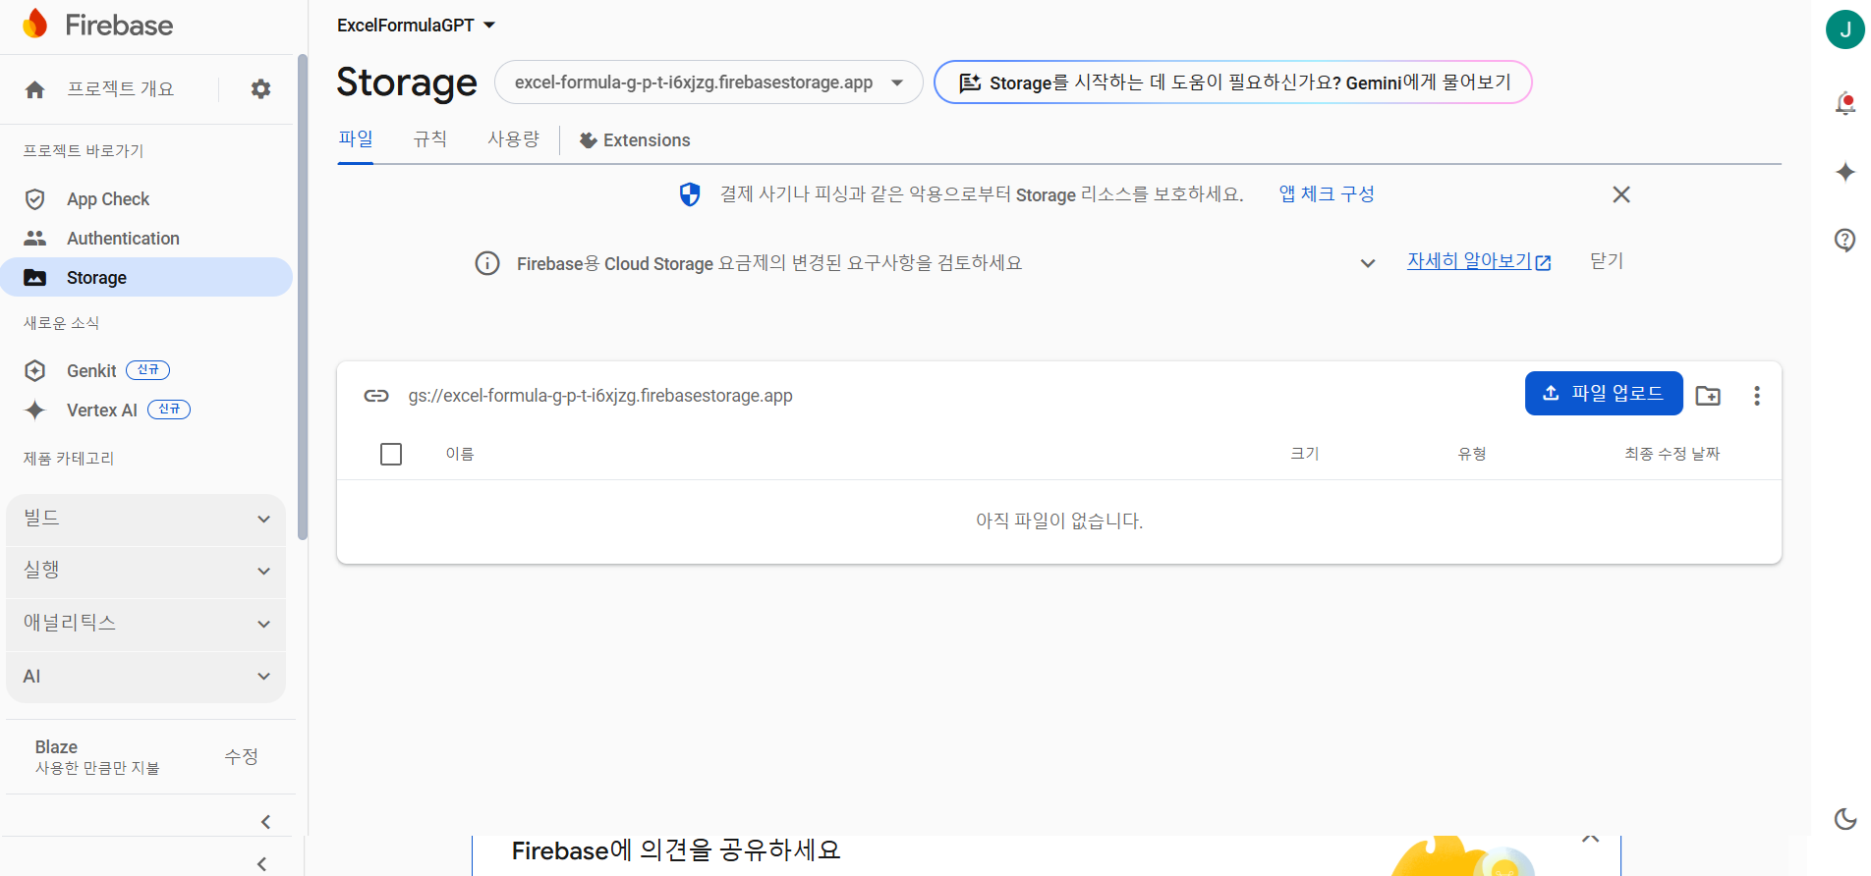
Task: Switch to the 사용량 tab
Action: (x=514, y=139)
